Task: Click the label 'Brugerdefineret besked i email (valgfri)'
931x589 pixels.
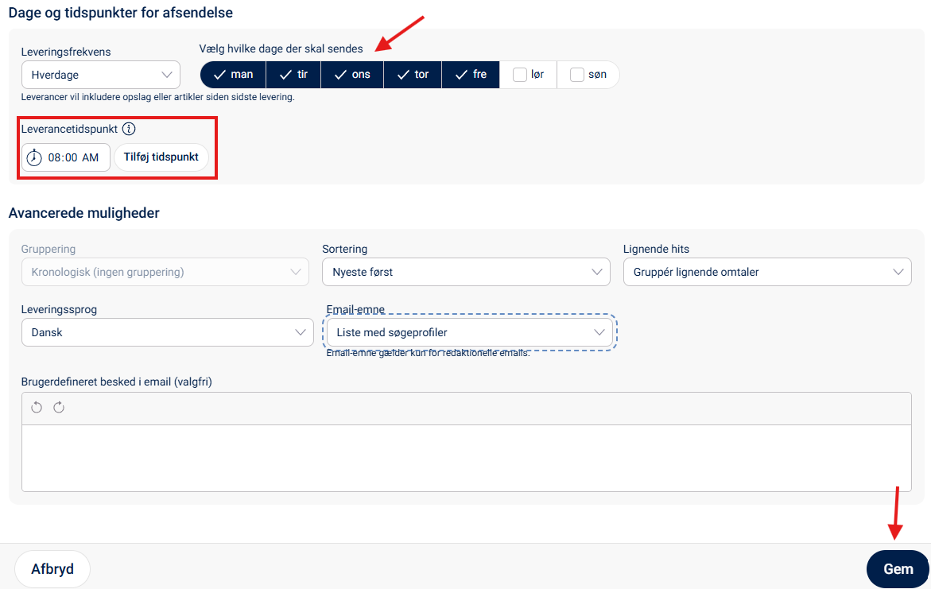Action: 116,382
